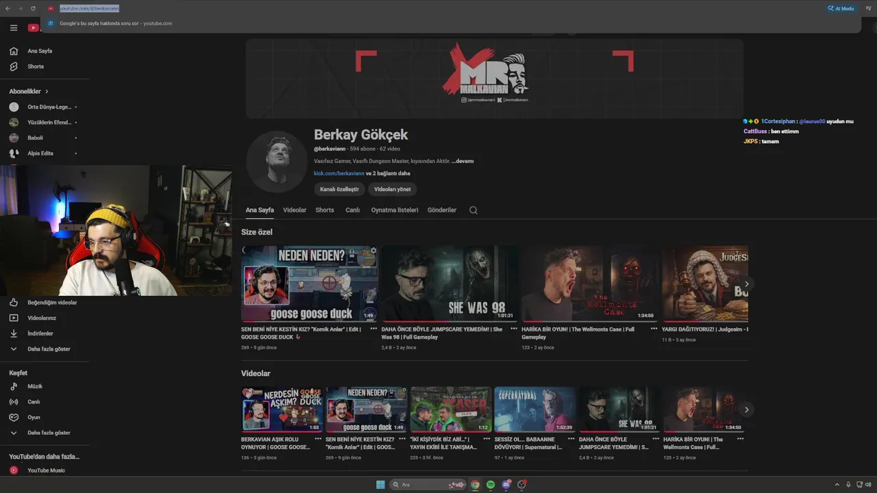Open the Berkay Gökçek channel avatar

click(277, 162)
